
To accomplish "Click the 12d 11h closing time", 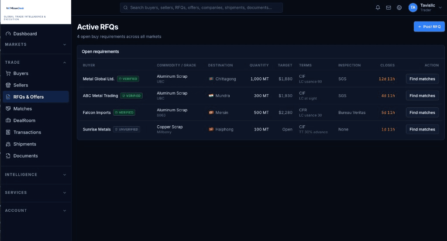I will tap(387, 79).
